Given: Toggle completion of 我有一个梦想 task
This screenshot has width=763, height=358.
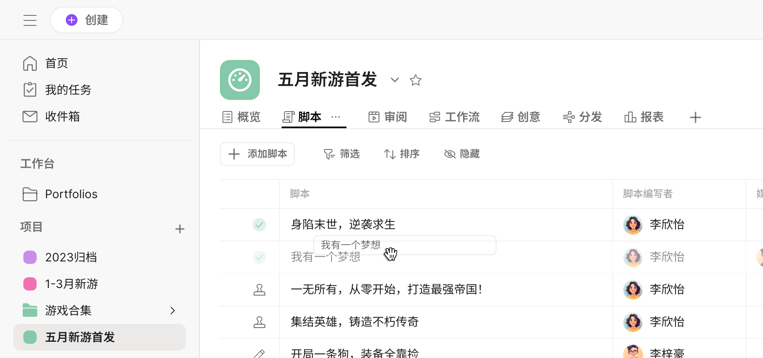Looking at the screenshot, I should coord(259,257).
